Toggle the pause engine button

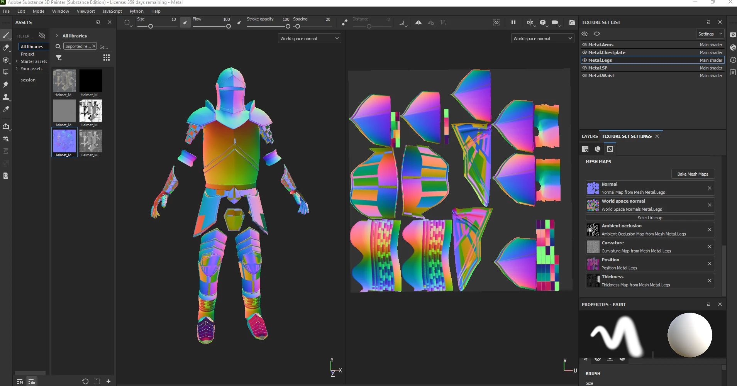tap(513, 22)
